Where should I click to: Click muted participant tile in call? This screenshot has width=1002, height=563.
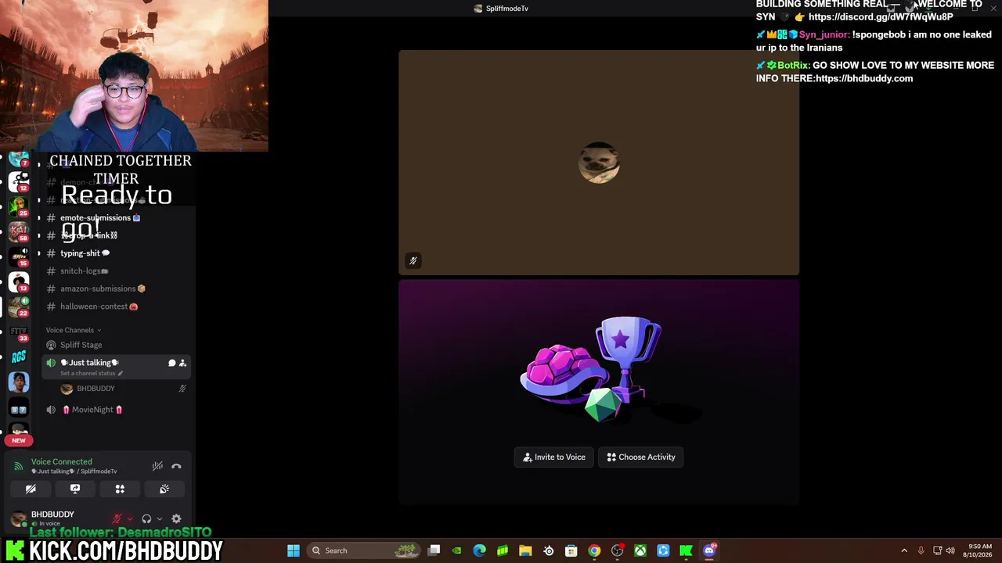click(599, 163)
